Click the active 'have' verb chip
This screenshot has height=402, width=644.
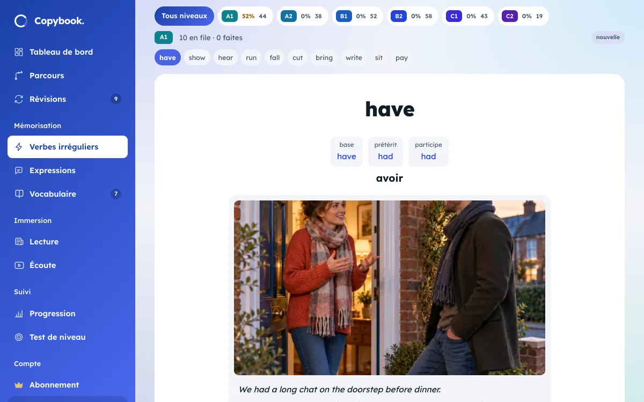point(167,58)
